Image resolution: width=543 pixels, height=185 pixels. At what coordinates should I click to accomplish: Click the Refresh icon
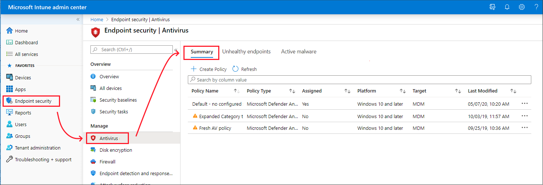235,69
